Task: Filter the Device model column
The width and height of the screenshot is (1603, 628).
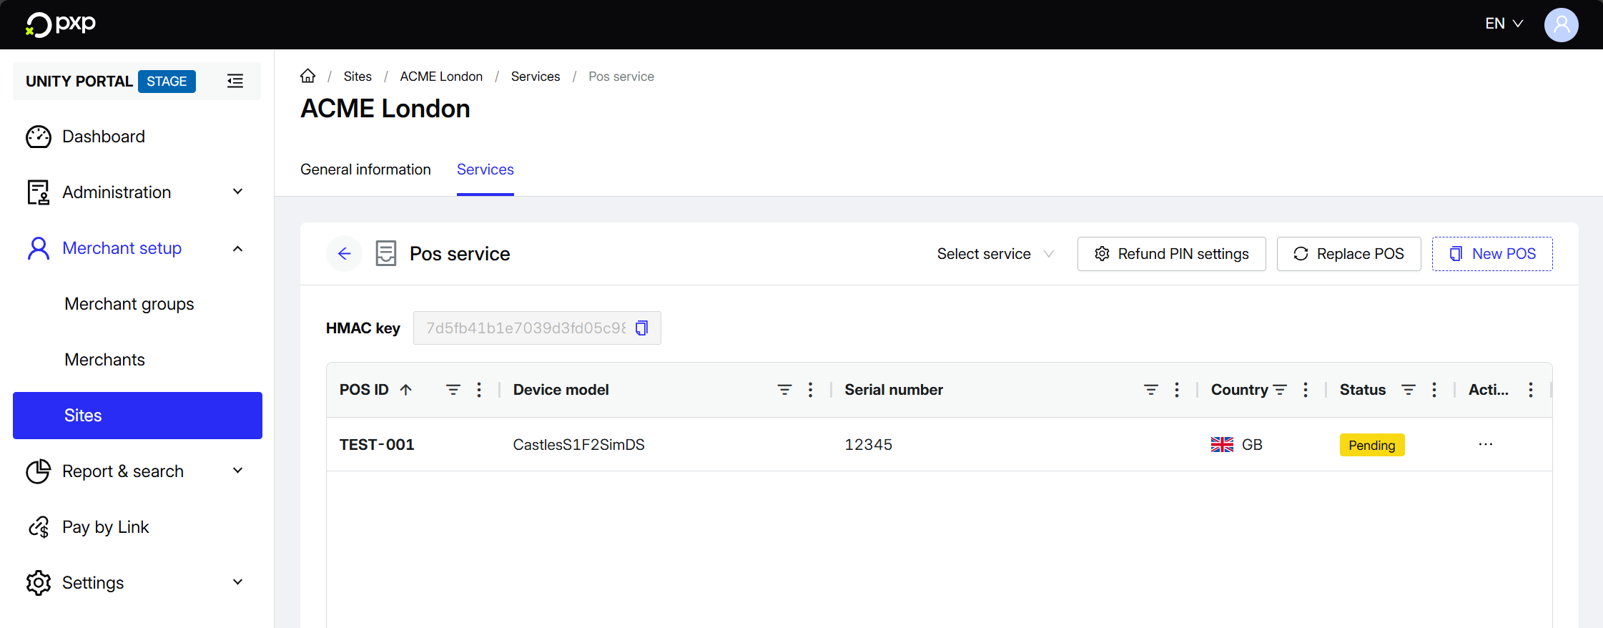Action: [x=784, y=390]
